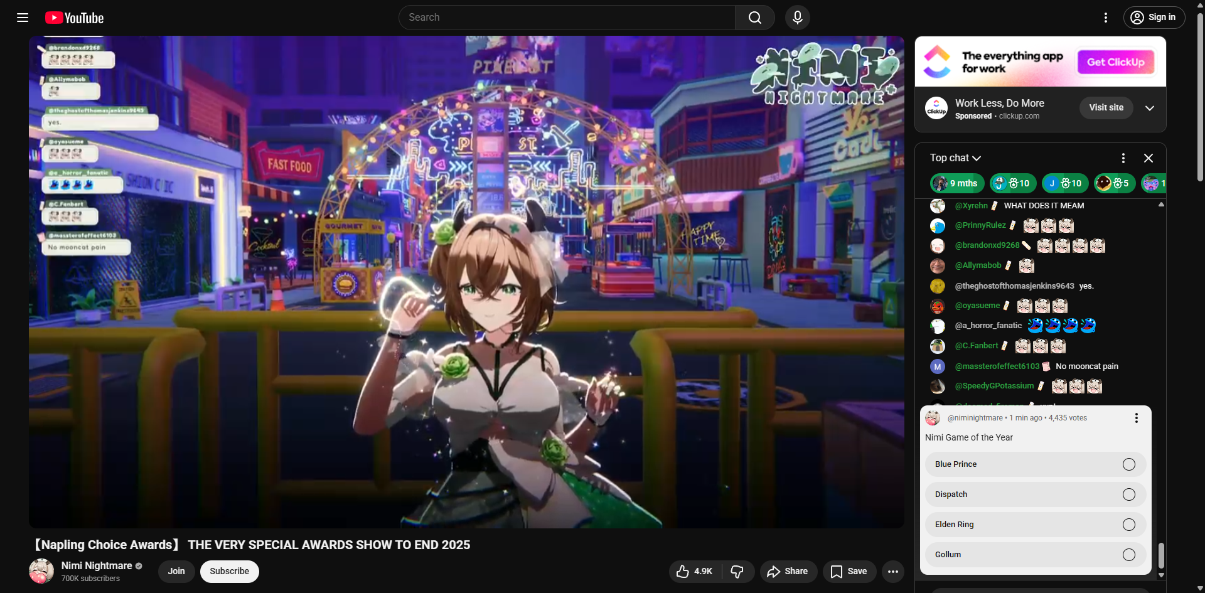Click the chat scrollbar thumb

1161,556
